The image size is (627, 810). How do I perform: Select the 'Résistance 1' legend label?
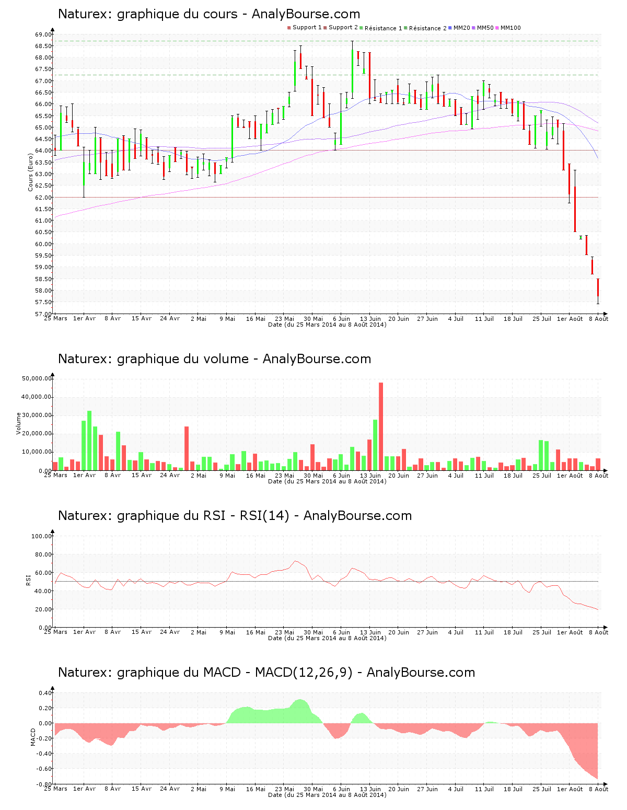coord(384,28)
